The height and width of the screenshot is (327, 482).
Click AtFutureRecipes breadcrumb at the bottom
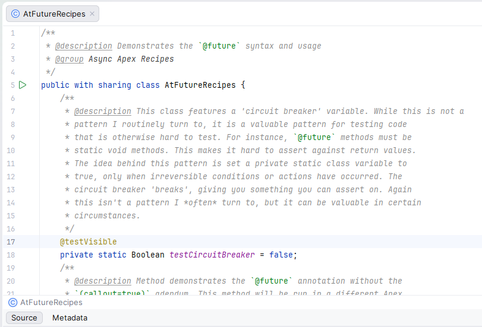51,303
